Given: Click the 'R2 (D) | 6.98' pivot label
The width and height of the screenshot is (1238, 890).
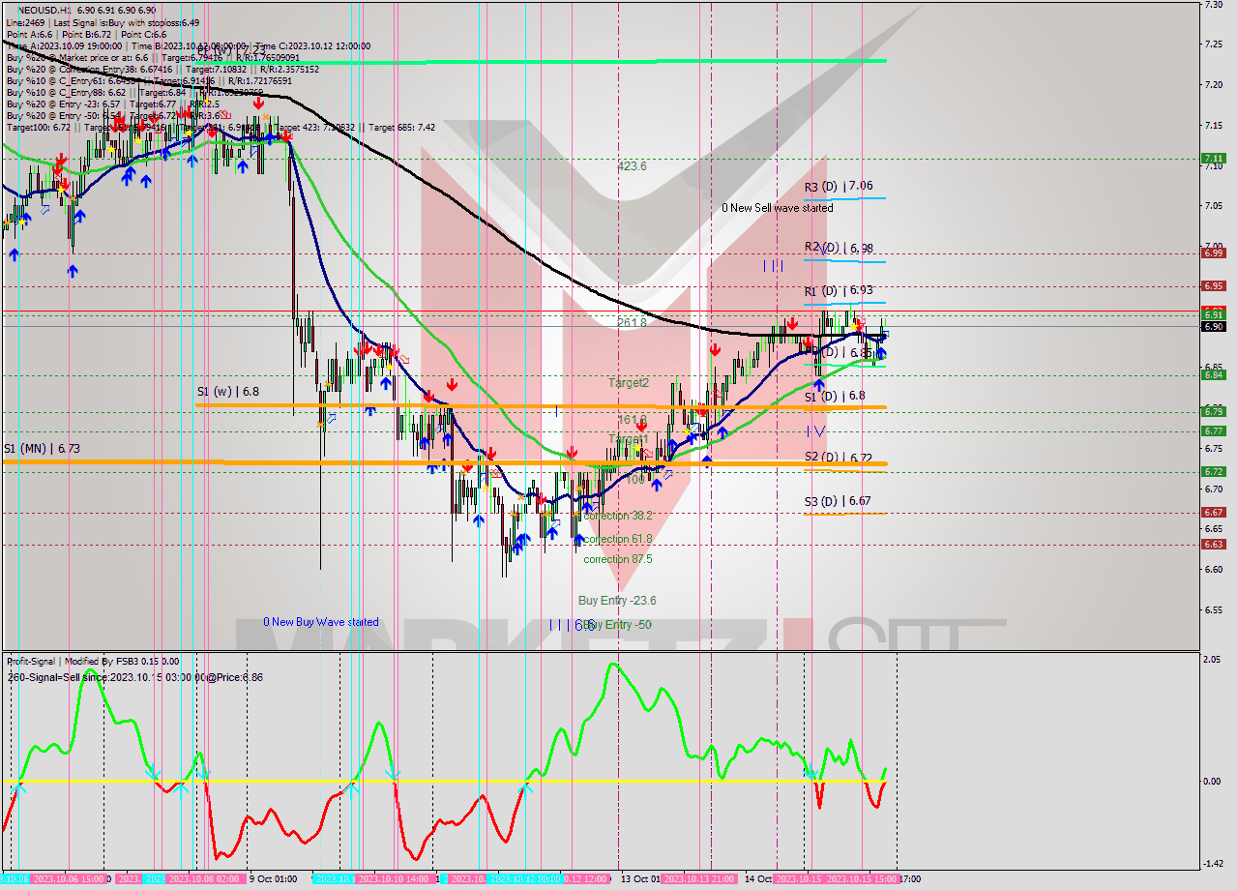Looking at the screenshot, I should (x=839, y=248).
